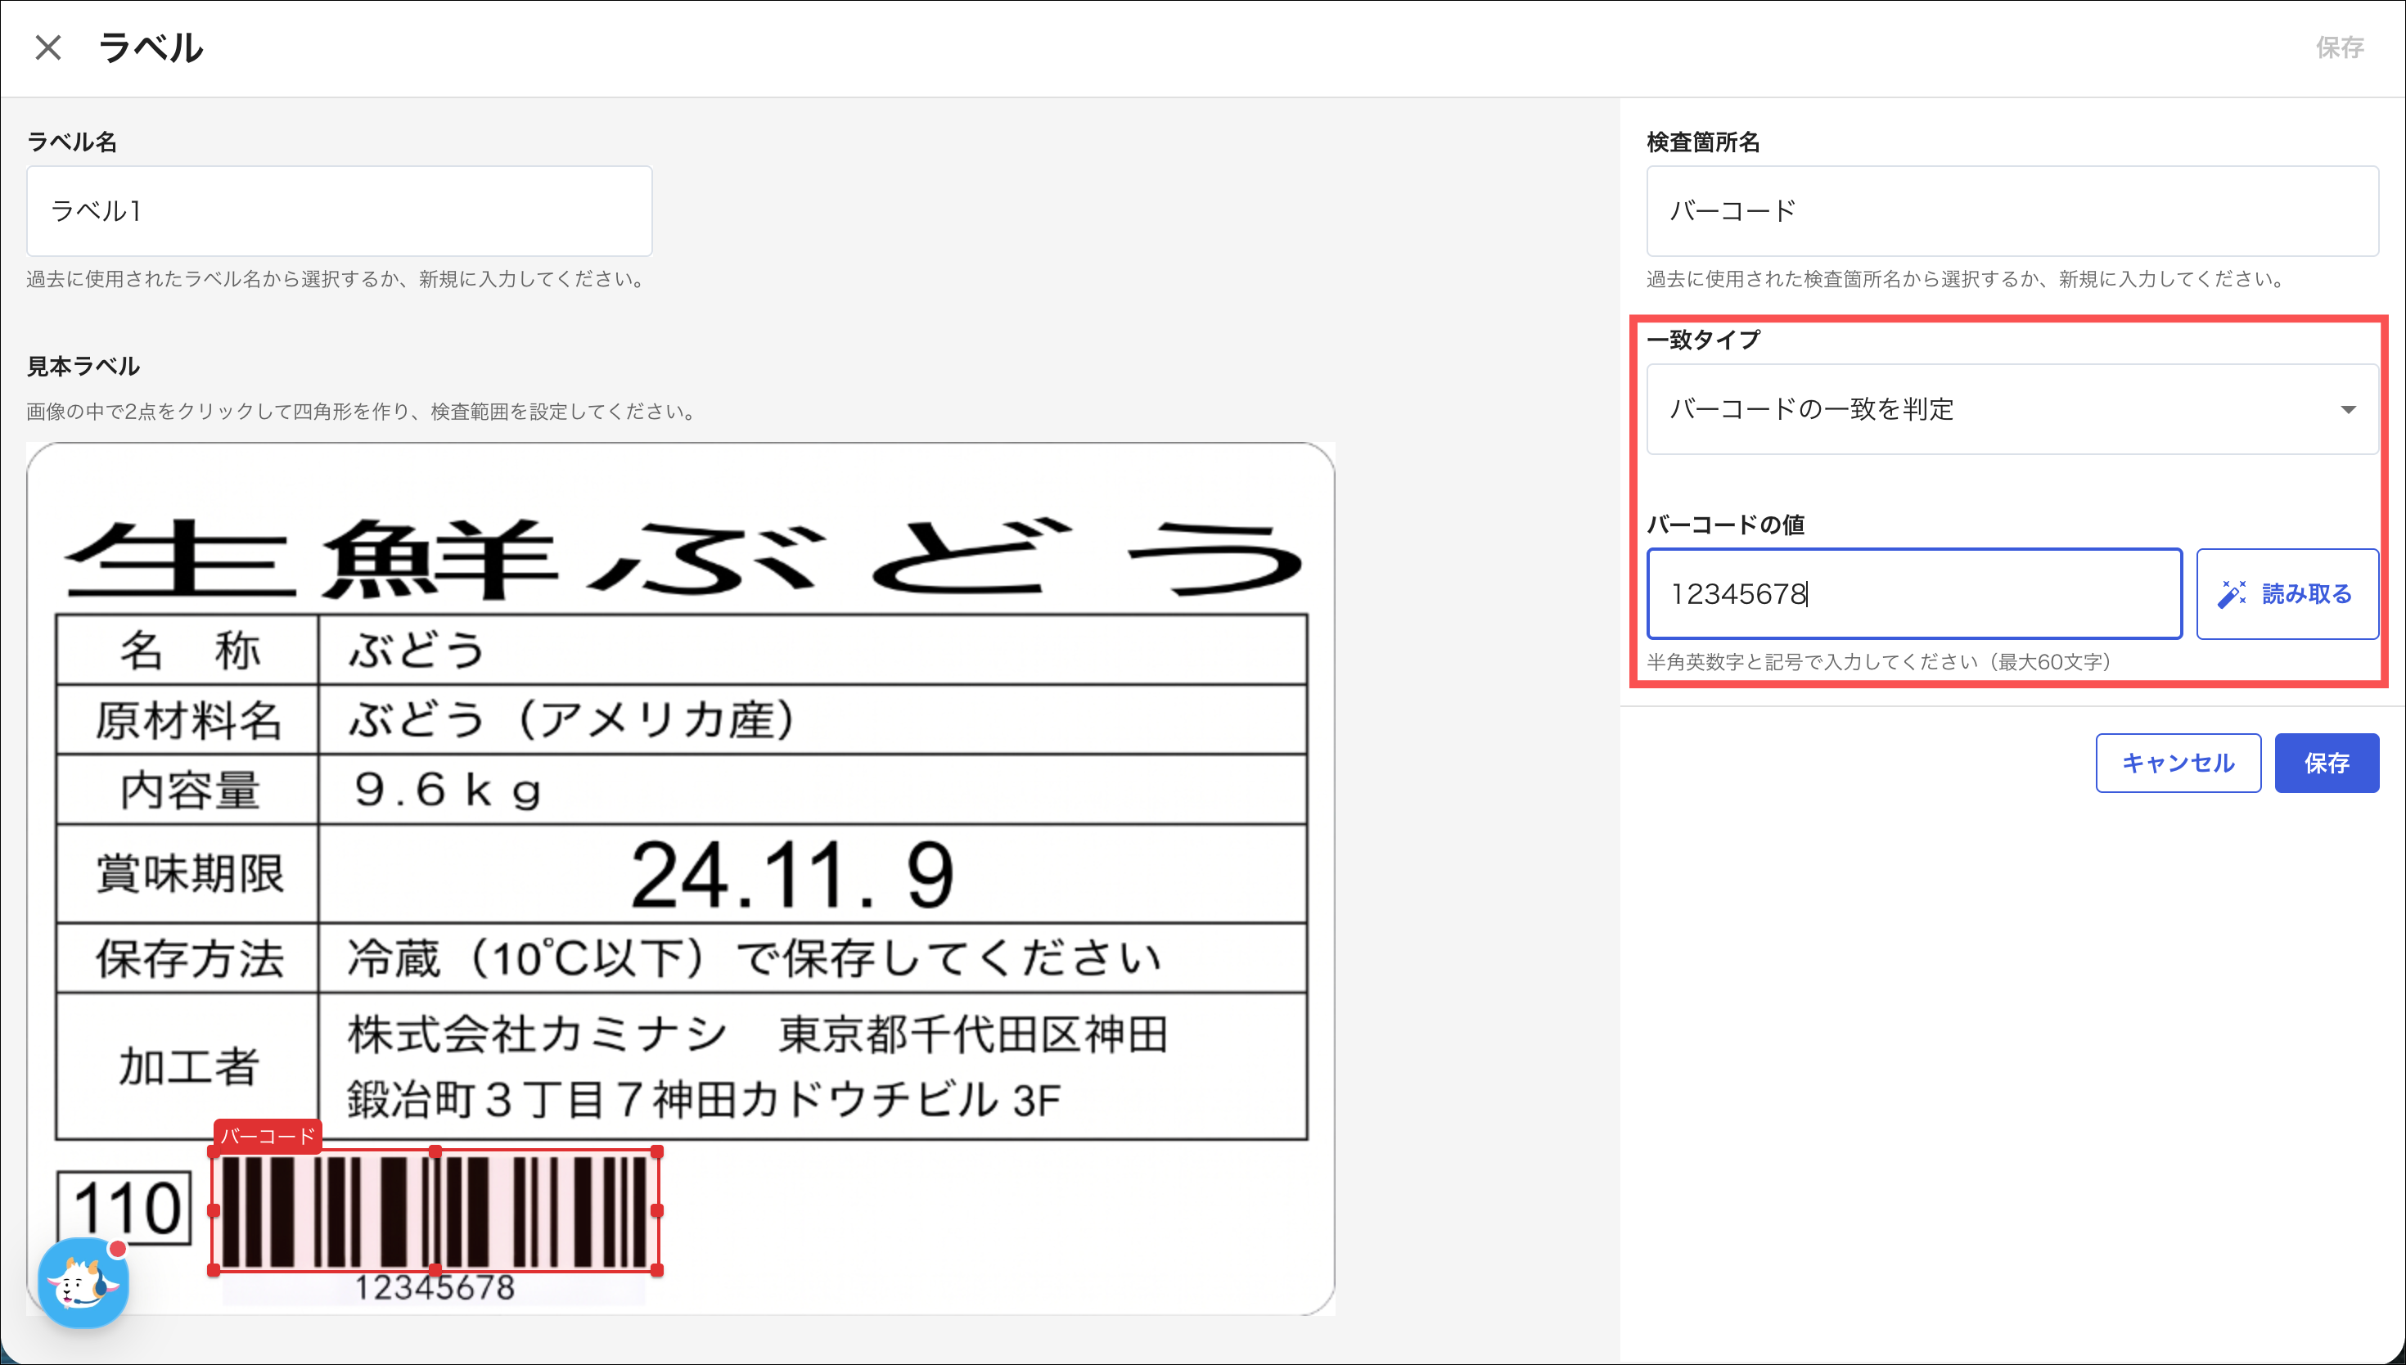
Task: Close the ラベル dialog with X icon
Action: [47, 47]
